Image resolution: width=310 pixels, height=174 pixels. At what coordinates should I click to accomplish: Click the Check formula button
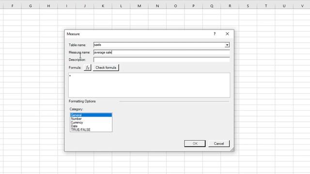pos(106,68)
